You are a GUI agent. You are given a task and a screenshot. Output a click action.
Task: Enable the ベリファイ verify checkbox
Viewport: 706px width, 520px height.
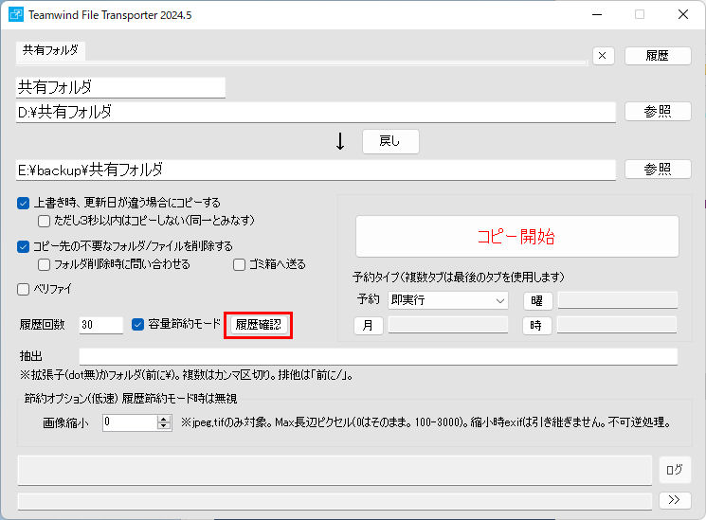[x=24, y=289]
